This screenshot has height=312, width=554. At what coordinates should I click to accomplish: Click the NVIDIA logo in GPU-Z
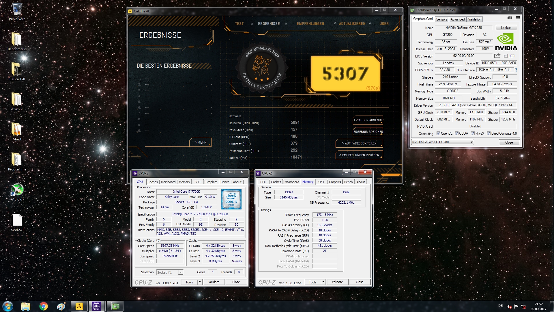click(506, 42)
